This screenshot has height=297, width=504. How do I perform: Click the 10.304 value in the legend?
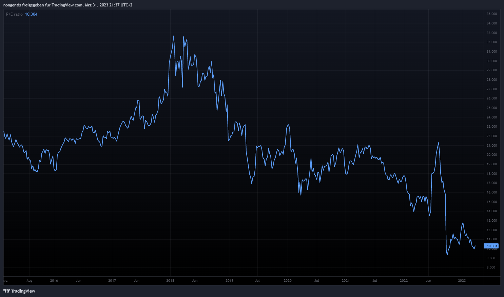point(31,14)
